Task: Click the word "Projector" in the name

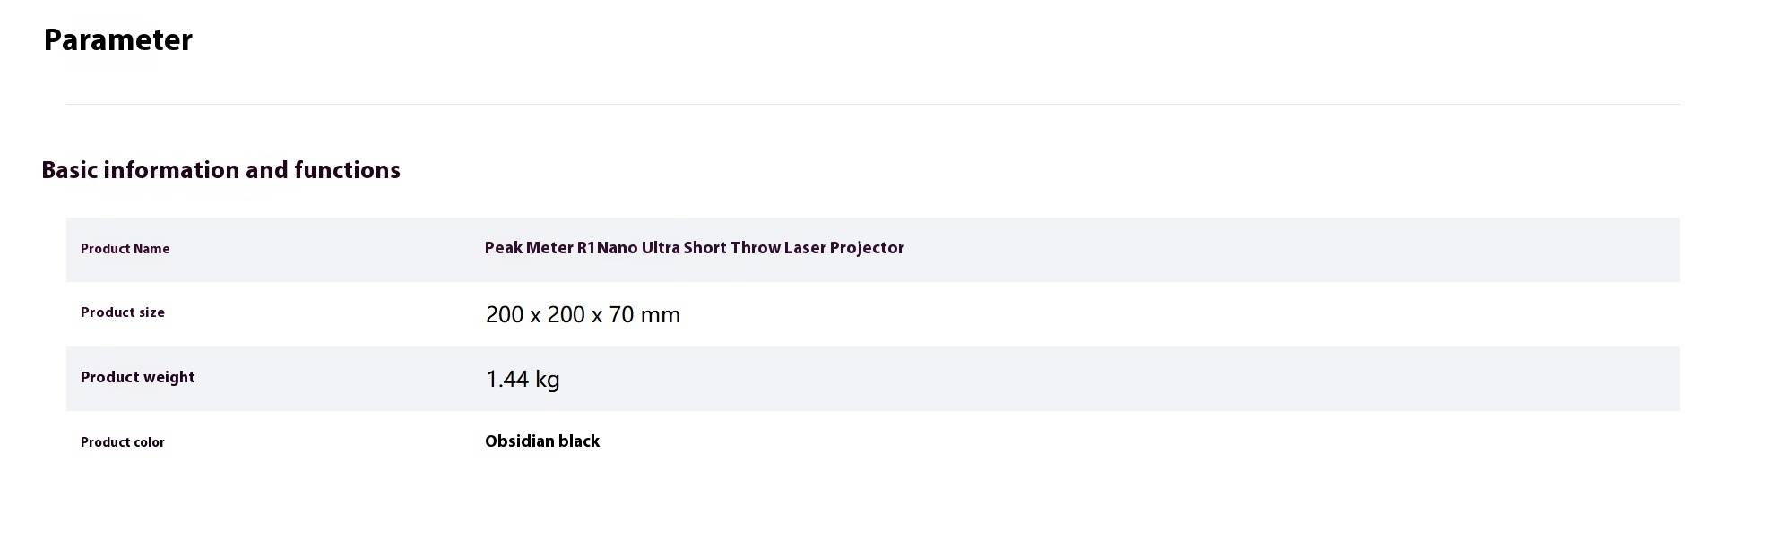Action: click(867, 248)
